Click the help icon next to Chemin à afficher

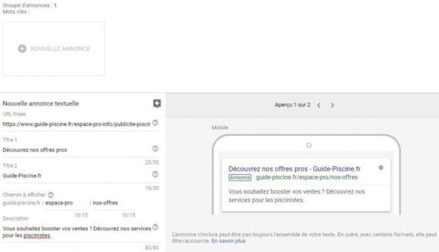coord(51,195)
